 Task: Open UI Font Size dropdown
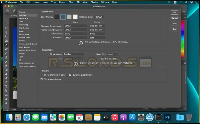pyautogui.click(x=113, y=54)
